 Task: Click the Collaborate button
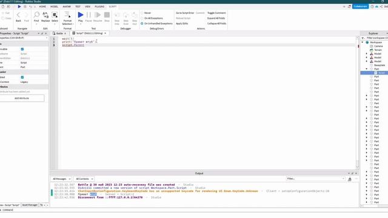(x=360, y=7)
